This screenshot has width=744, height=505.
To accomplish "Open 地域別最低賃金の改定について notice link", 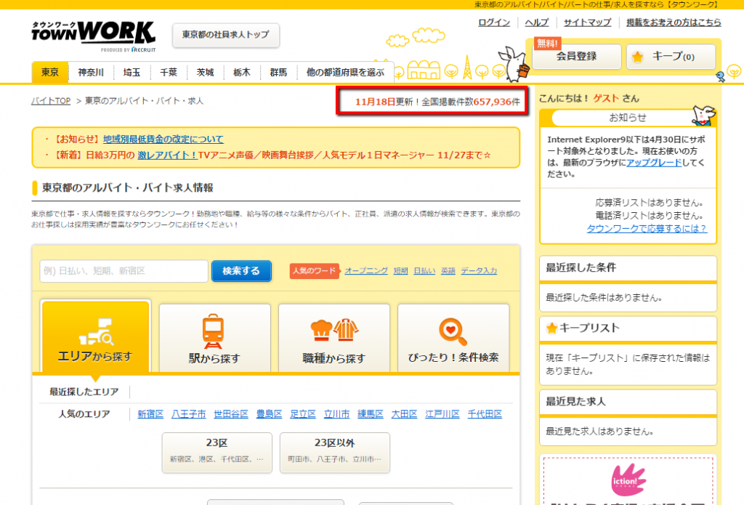I will 163,139.
